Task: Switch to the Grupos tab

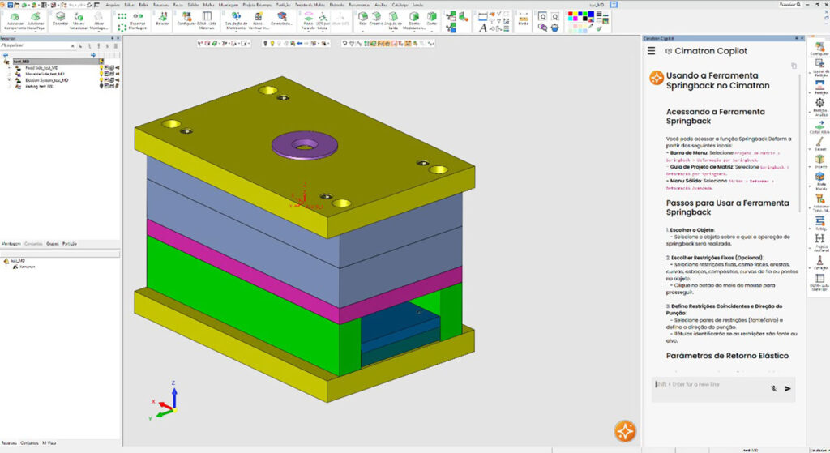Action: tap(53, 243)
